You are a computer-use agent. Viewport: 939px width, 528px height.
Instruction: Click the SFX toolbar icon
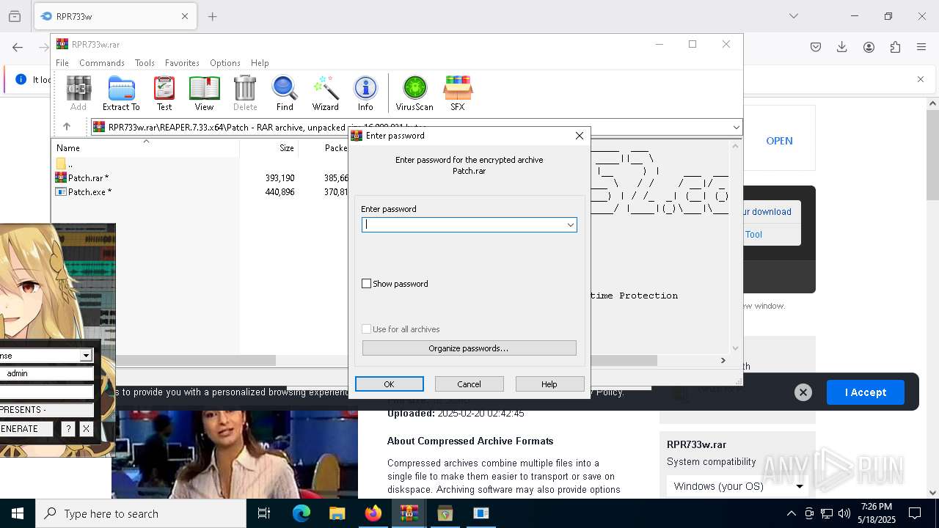[457, 93]
